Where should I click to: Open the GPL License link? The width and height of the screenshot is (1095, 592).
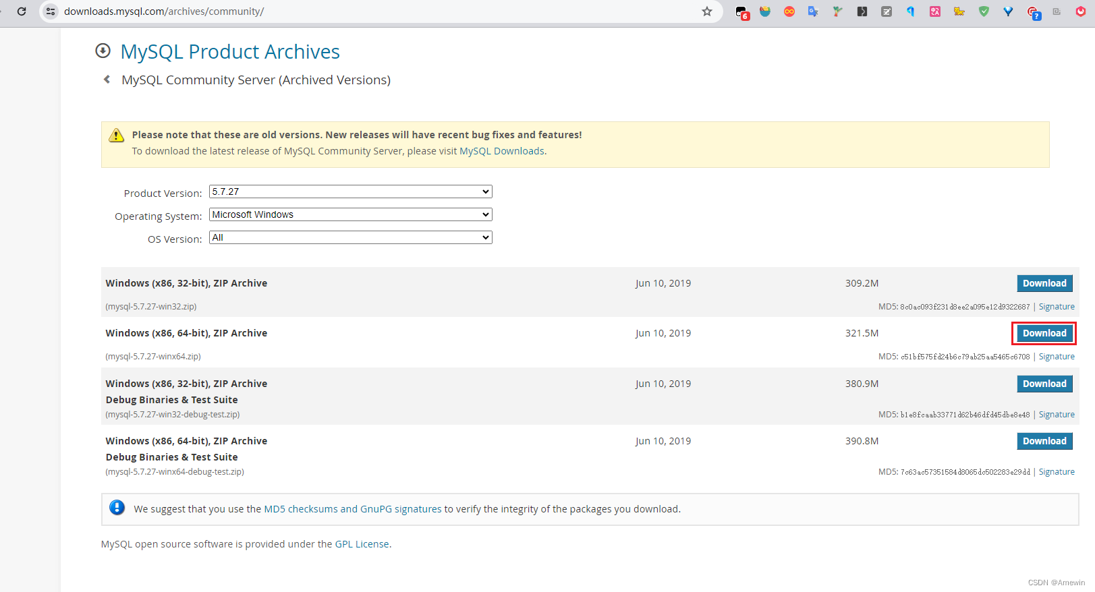click(362, 544)
